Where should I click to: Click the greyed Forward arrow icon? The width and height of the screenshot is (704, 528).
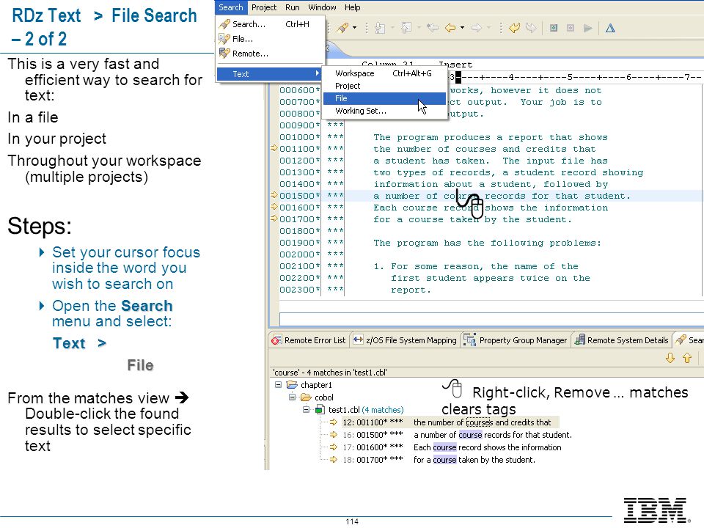click(x=477, y=28)
